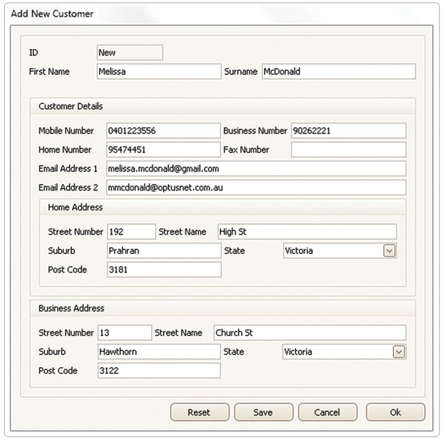Focus the Suburb field containing Prahran
442x442 pixels.
[x=164, y=251]
